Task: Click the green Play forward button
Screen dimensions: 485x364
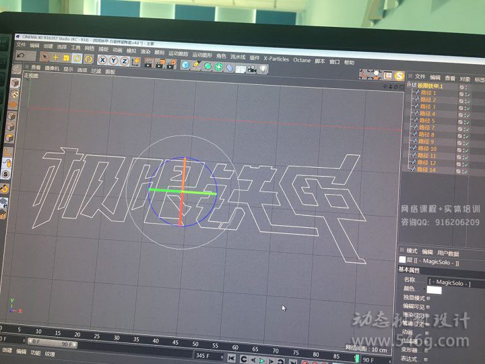Action: [x=261, y=360]
